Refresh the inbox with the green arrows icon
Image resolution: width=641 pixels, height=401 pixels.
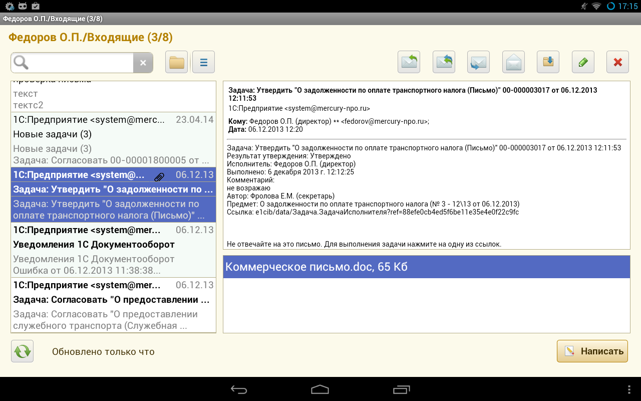(x=22, y=351)
